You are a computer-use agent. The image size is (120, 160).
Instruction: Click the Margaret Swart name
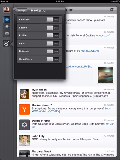[x=42, y=151]
